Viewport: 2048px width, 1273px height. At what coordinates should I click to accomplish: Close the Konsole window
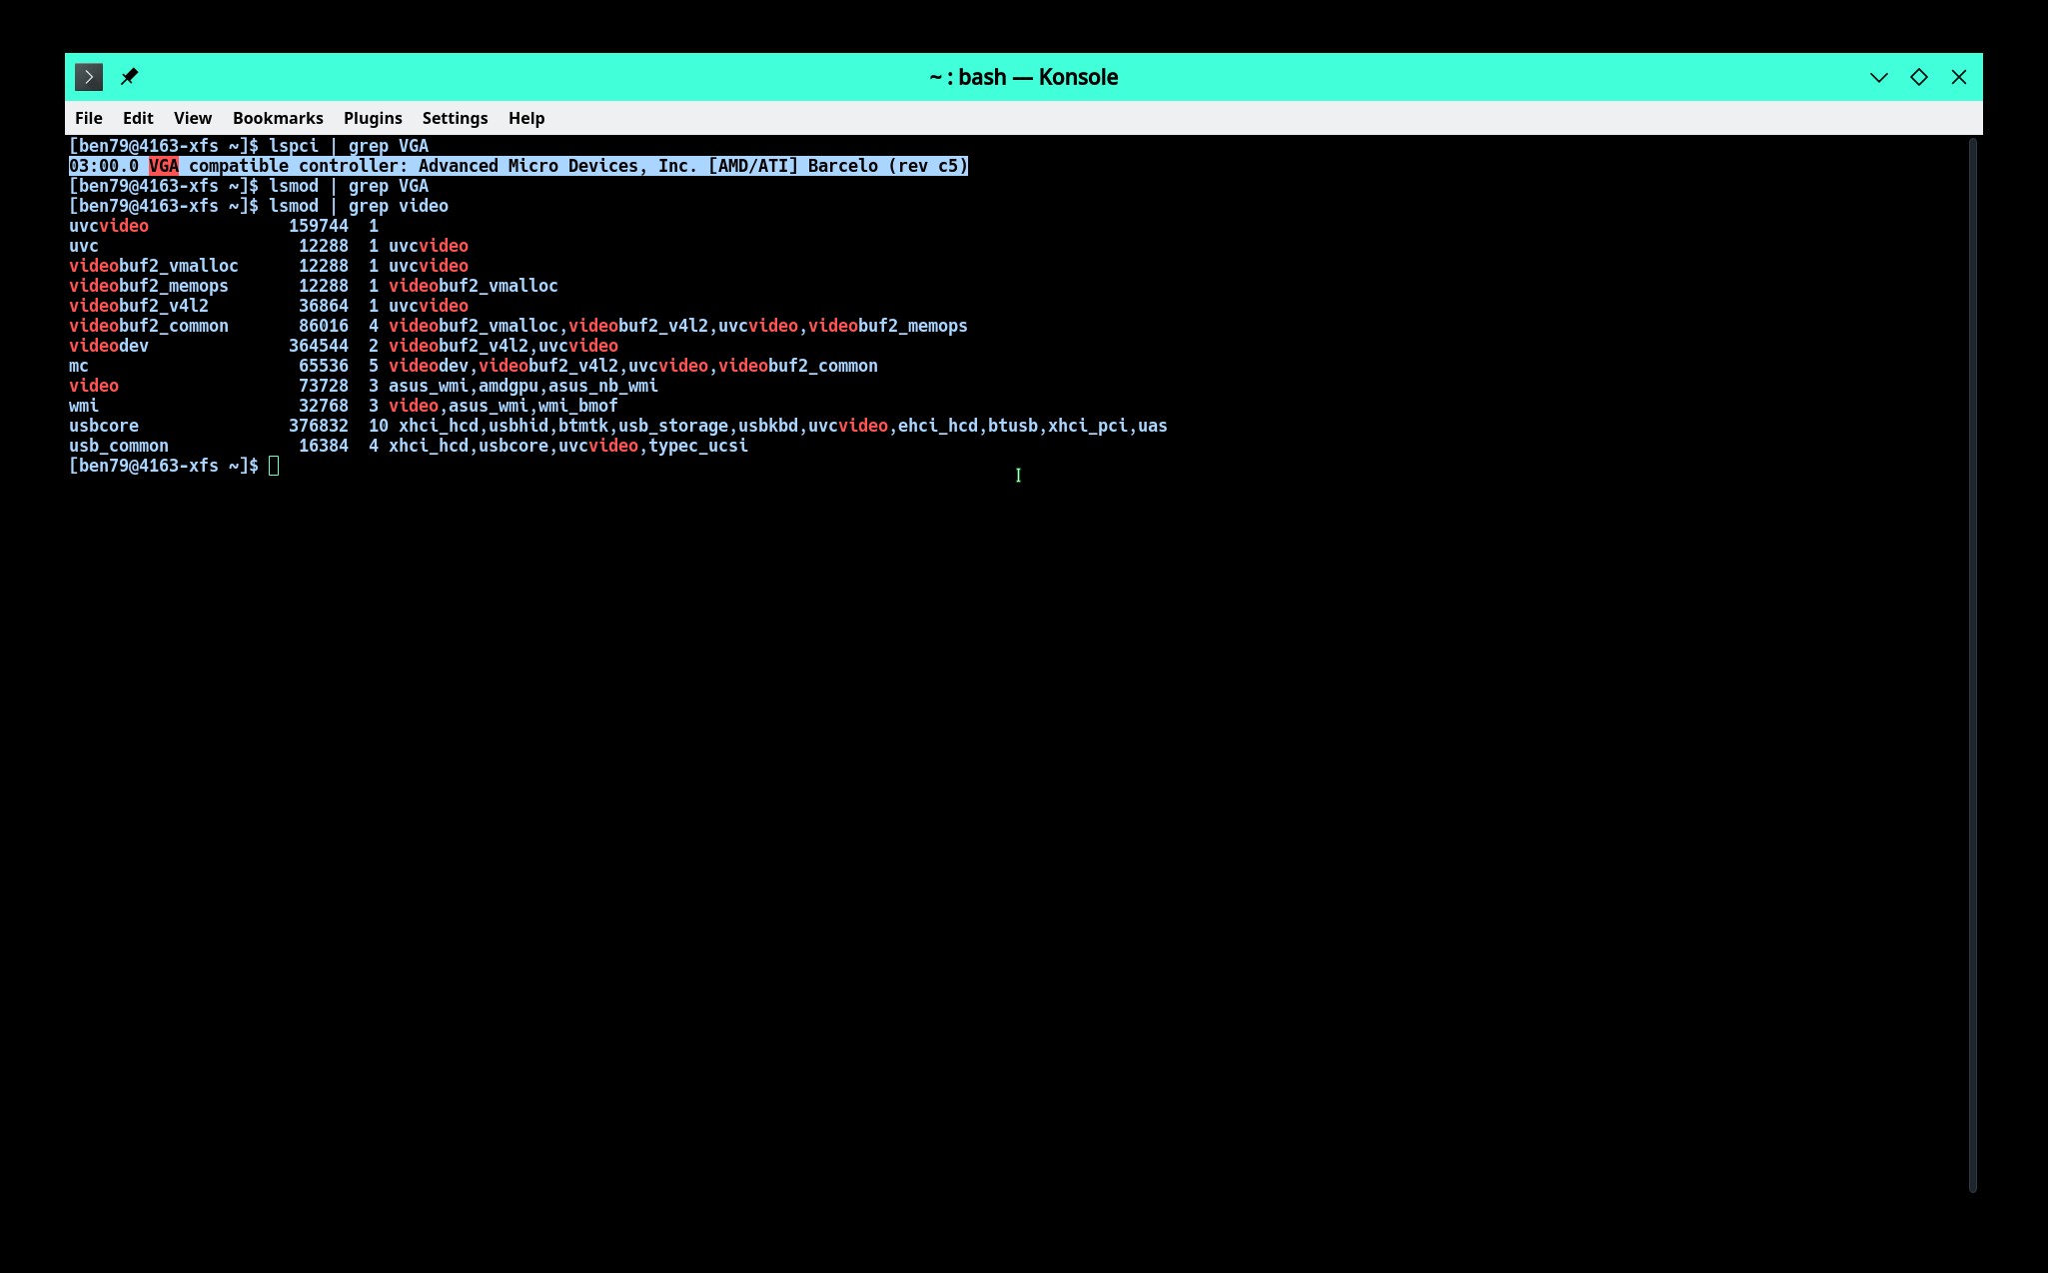[1958, 77]
